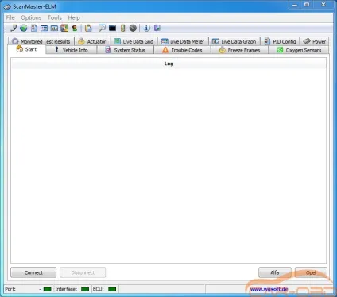Click the green globe toolbar icon
This screenshot has width=337, height=297.
24,28
